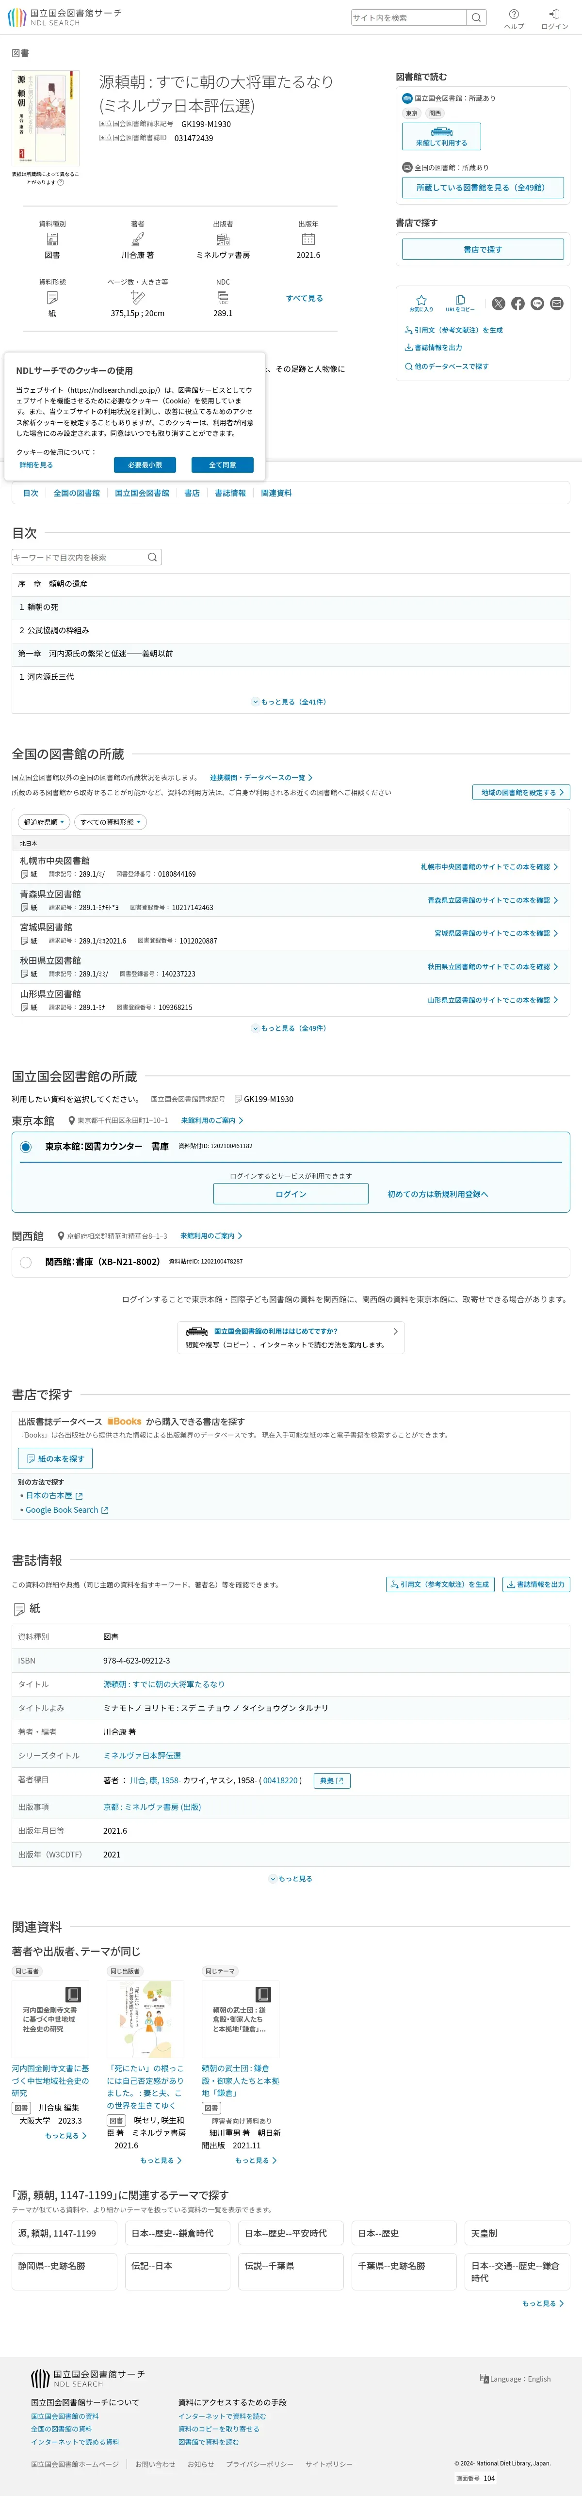Open the book cover thumbnail
Screen dimensions: 582x2496
[46, 117]
